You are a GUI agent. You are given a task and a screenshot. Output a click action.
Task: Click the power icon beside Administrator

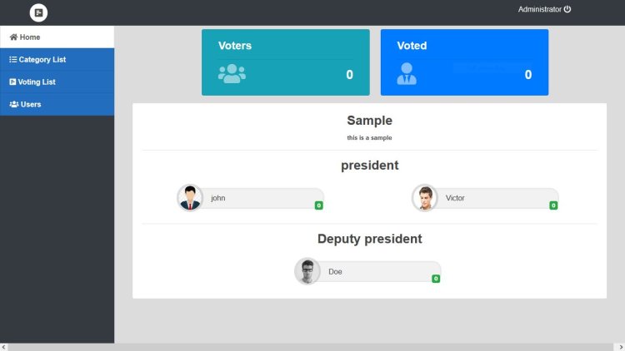pos(567,9)
